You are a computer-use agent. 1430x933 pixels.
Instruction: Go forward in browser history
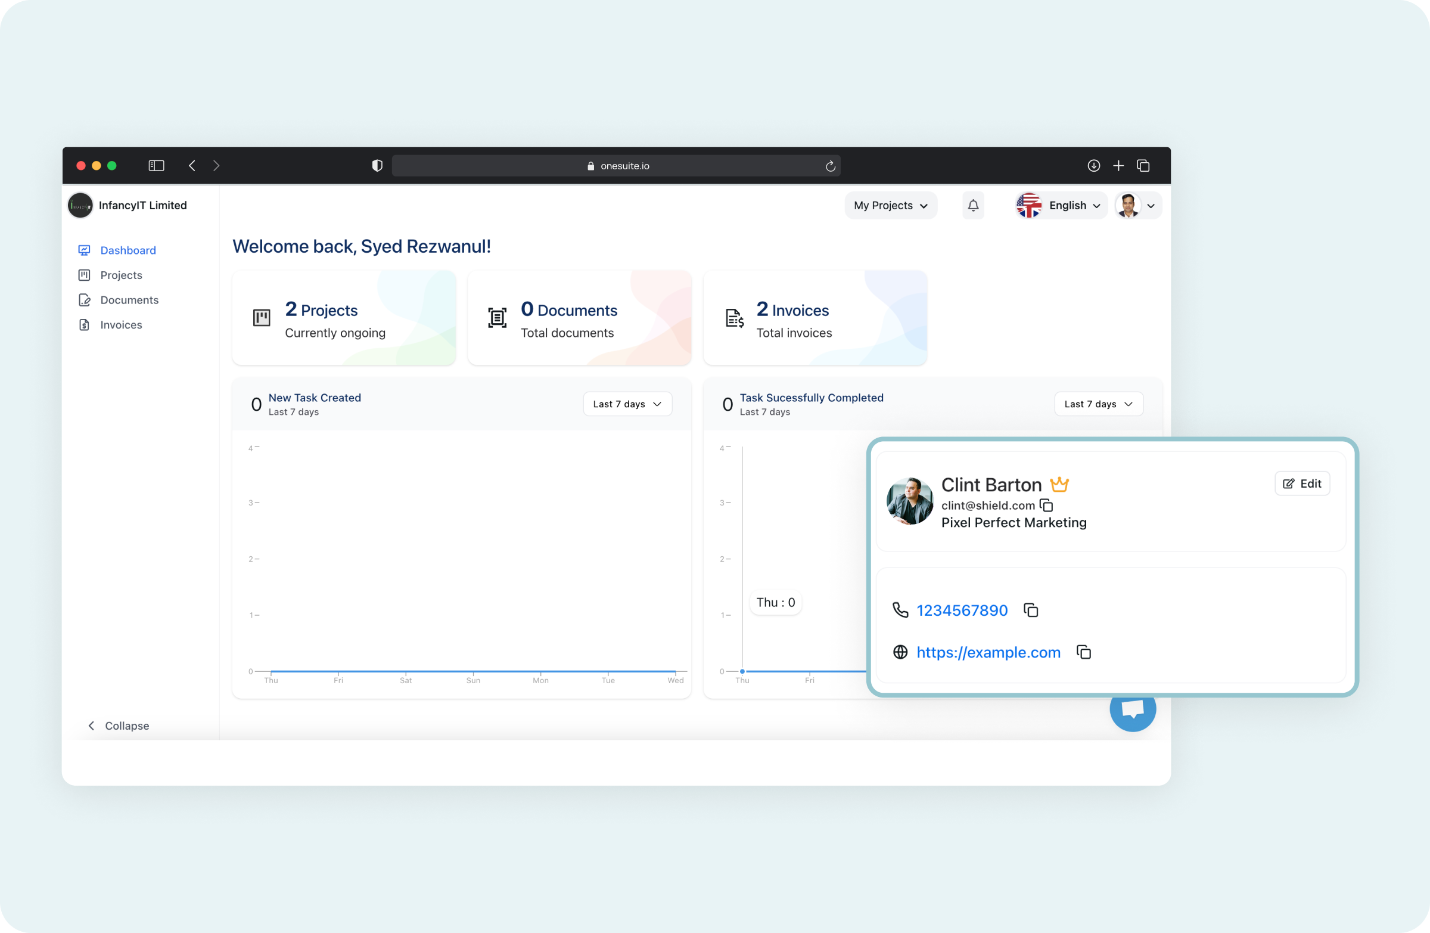[x=216, y=165]
